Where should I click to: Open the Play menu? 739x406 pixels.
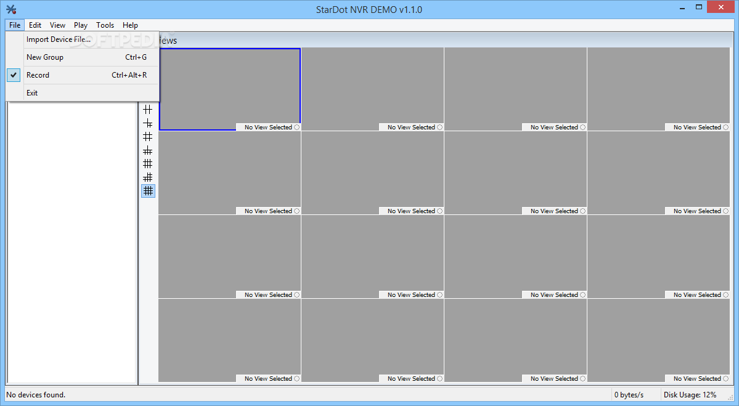click(x=81, y=25)
